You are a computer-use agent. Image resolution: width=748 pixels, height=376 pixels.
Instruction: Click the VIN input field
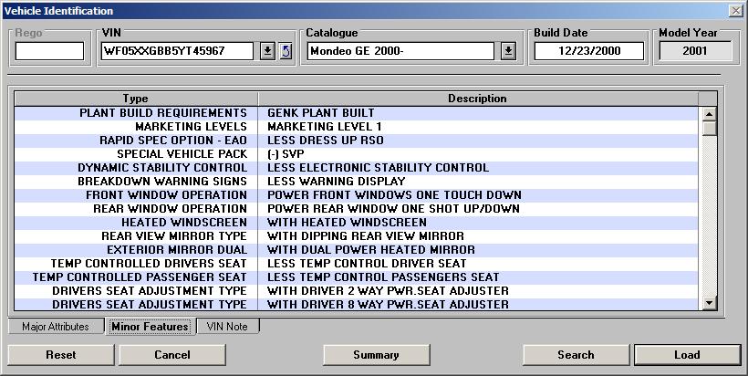pyautogui.click(x=177, y=51)
